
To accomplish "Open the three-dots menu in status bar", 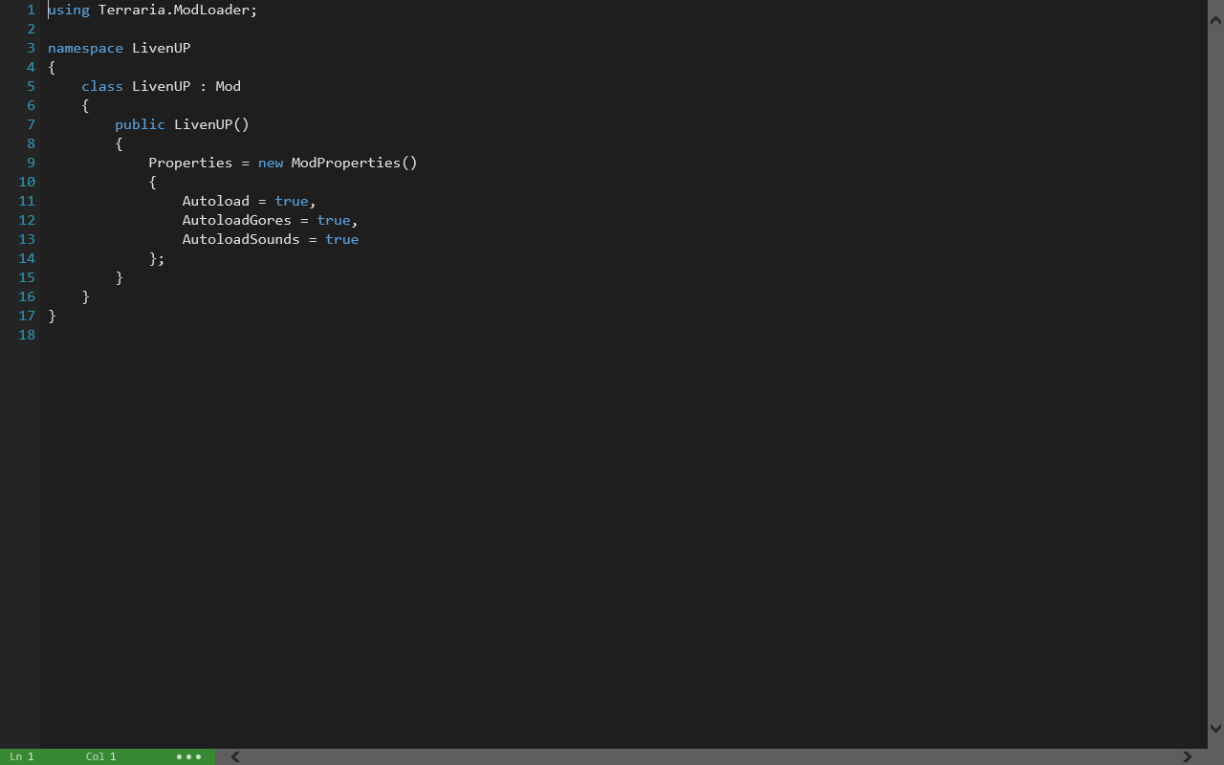I will pyautogui.click(x=188, y=756).
